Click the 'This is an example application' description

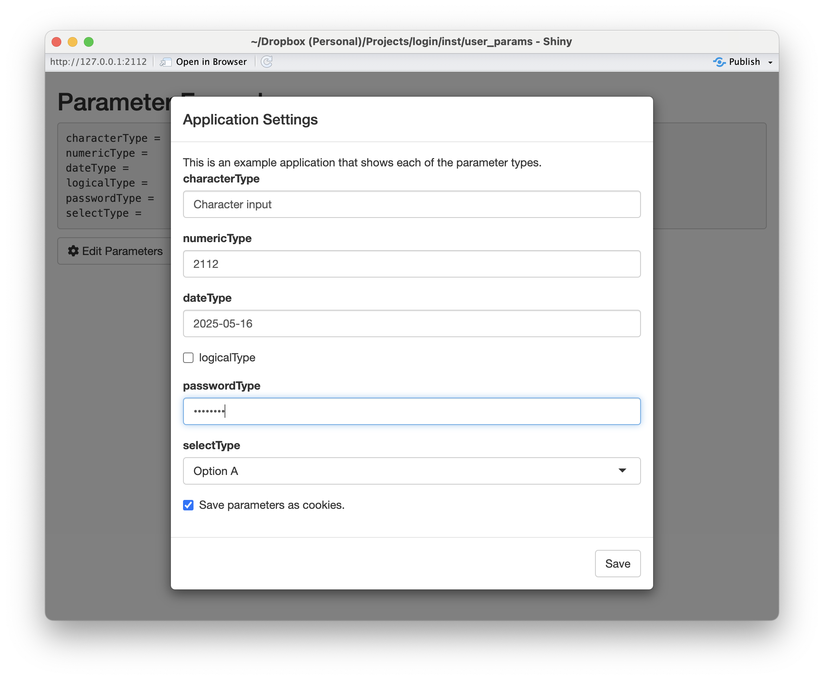coord(362,162)
